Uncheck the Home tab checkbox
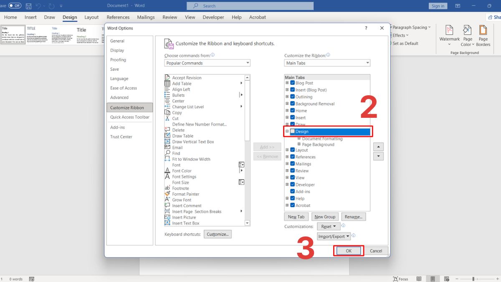Viewport: 501px width, 282px height. pyautogui.click(x=293, y=111)
